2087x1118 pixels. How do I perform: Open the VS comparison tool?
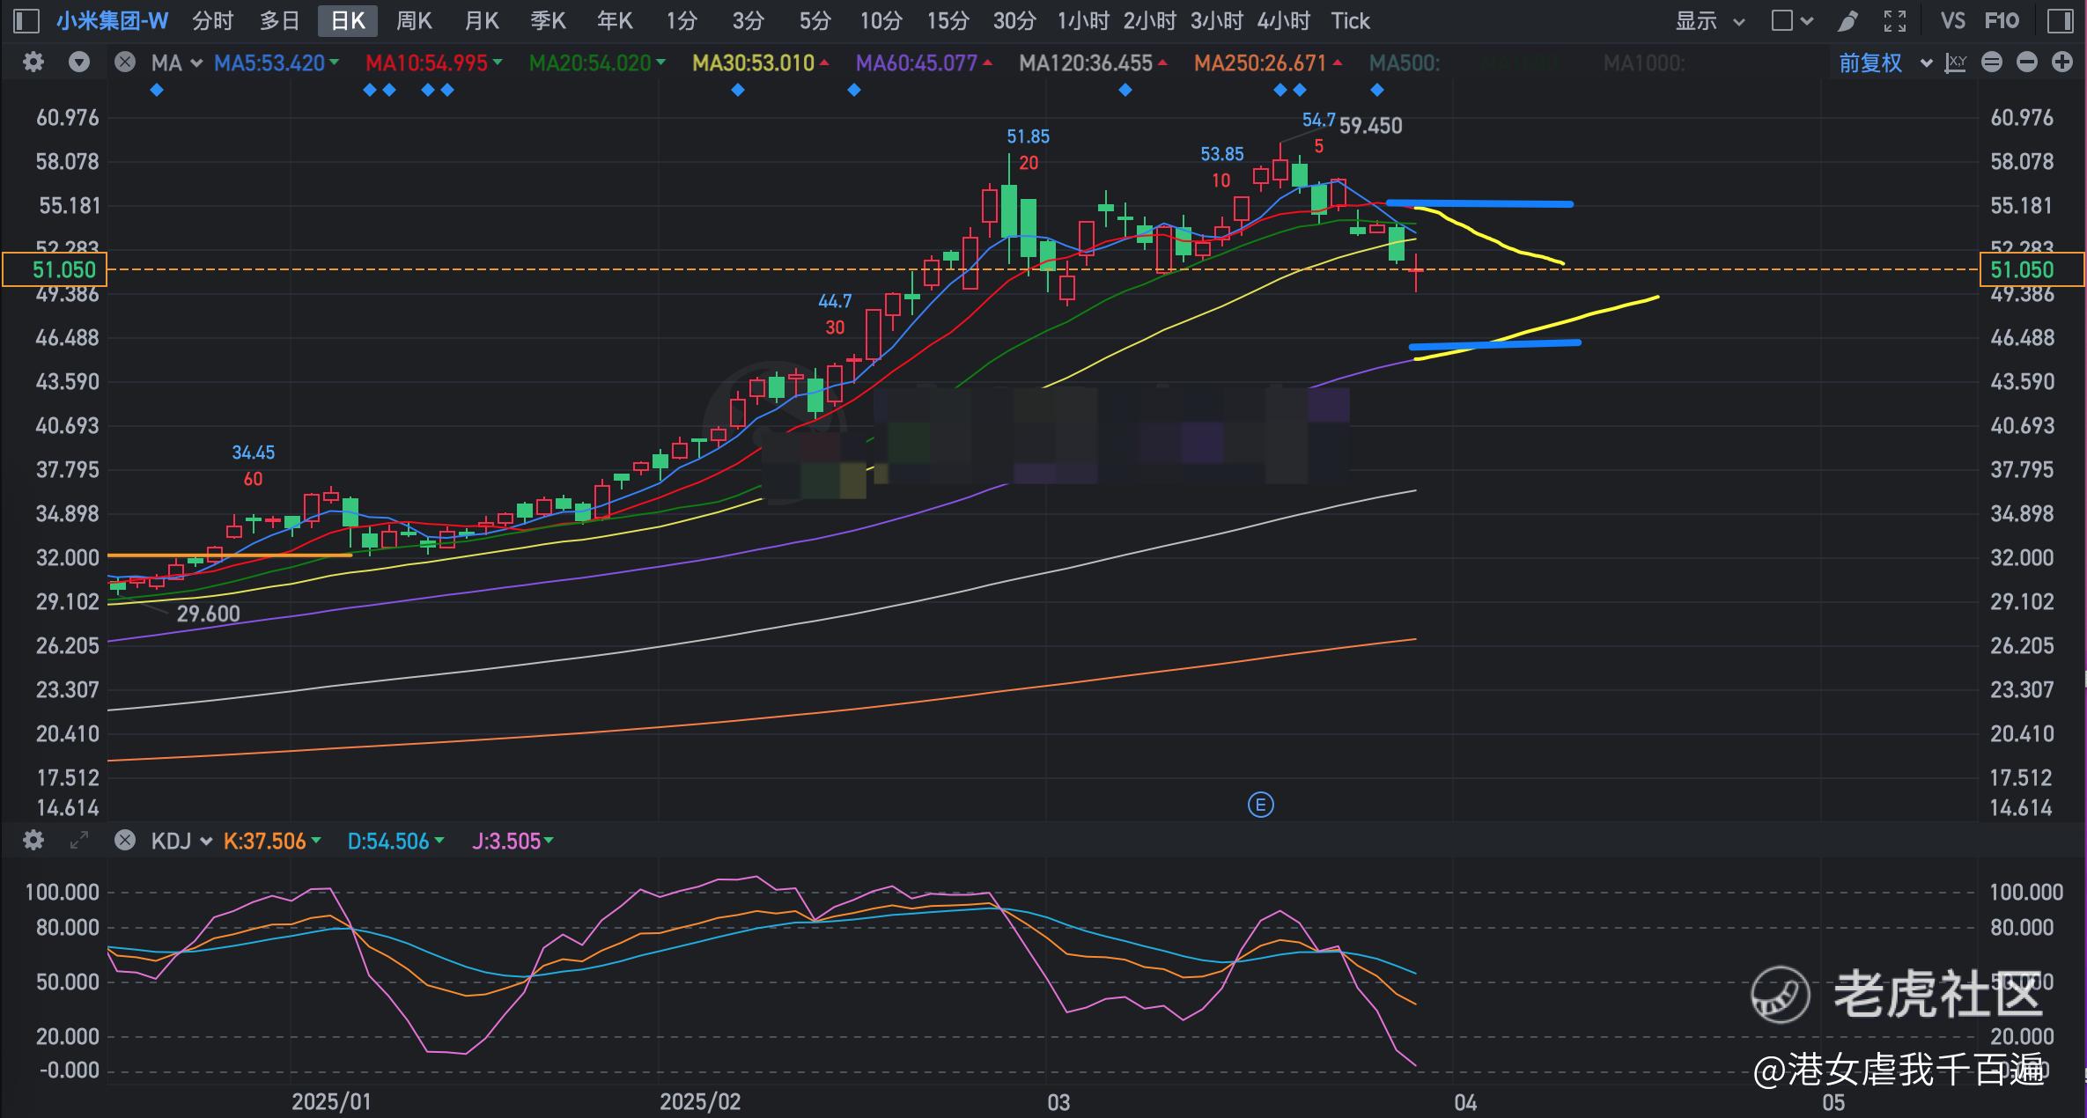click(1952, 21)
